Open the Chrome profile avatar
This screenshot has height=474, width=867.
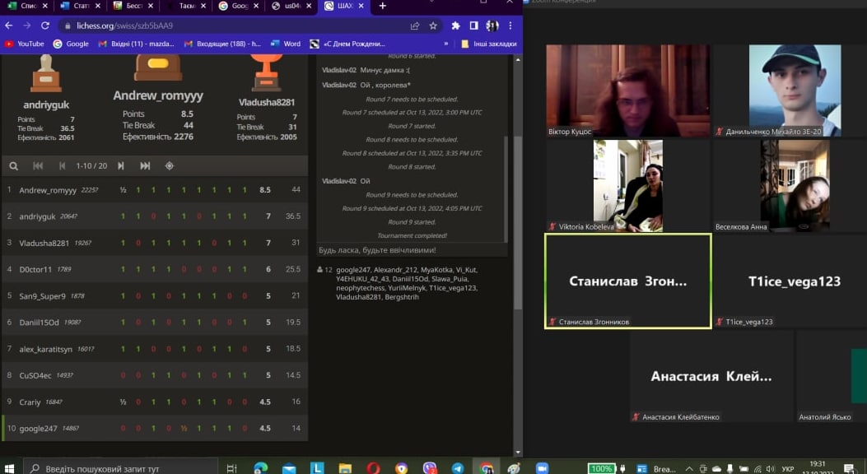click(x=492, y=26)
